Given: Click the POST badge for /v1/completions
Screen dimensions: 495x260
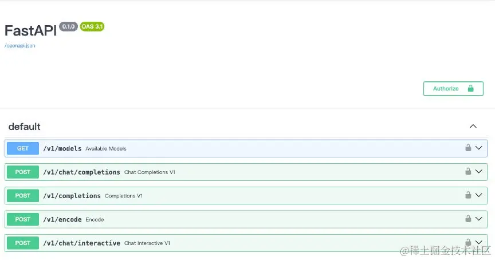Looking at the screenshot, I should 23,196.
